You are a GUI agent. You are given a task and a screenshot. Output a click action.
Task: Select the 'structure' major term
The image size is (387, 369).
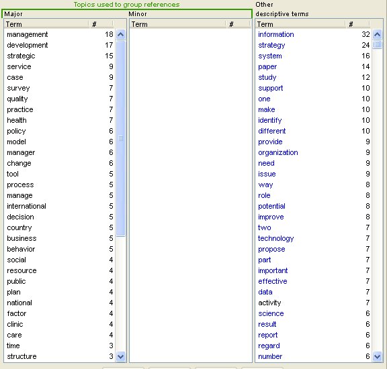[21, 356]
